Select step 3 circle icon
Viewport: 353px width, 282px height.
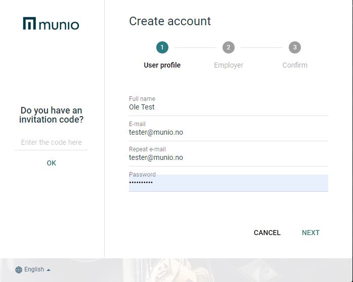295,47
